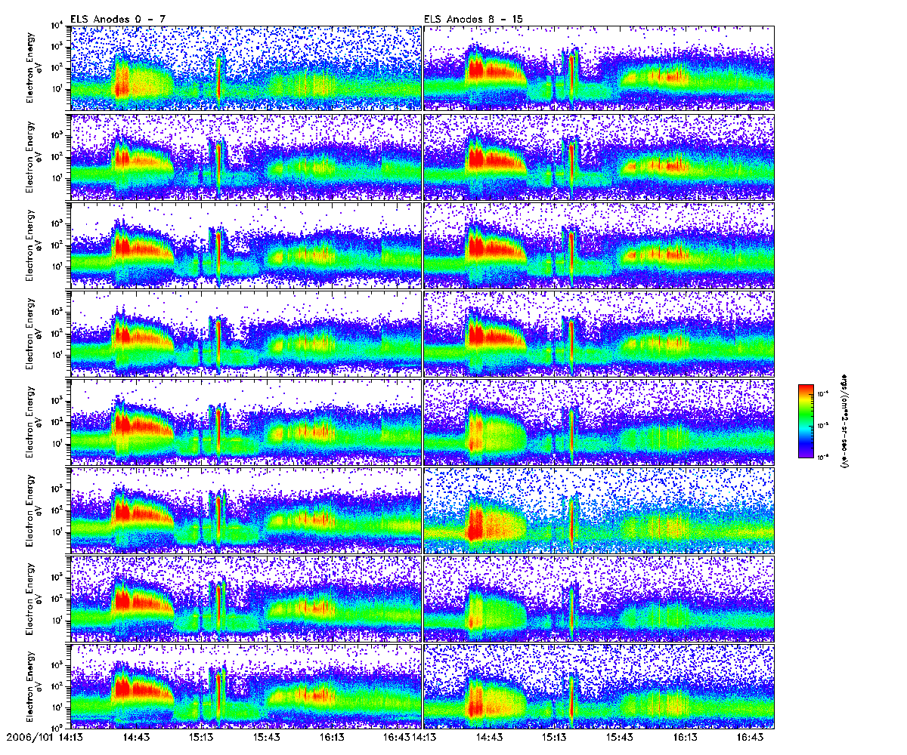The image size is (907, 755).
Task: Click 'Electron Energy eV' label of last row
Action: click(x=35, y=686)
